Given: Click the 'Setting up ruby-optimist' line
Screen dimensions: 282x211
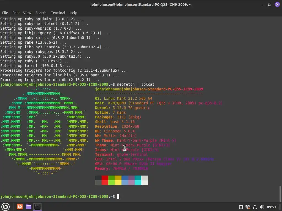Looking at the screenshot, I should (x=42, y=19).
